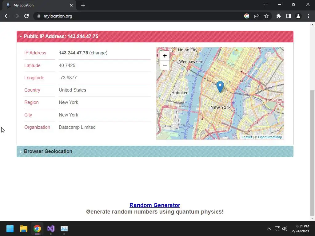Click the longitude value -73.9877

click(68, 78)
